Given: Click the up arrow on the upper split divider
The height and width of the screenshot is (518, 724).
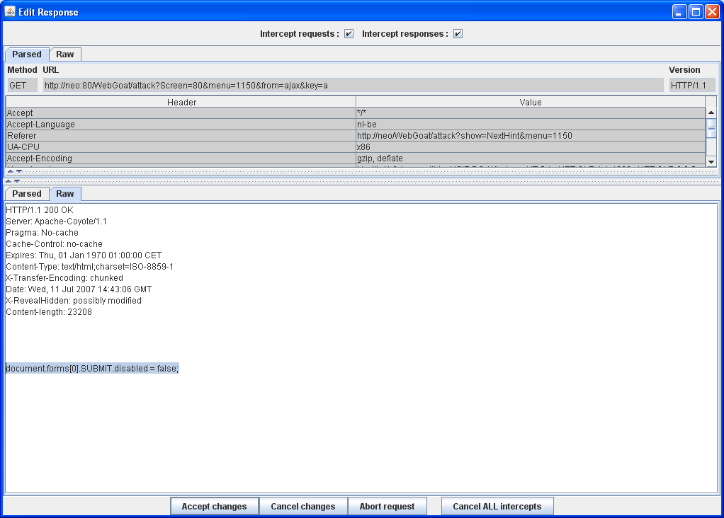Looking at the screenshot, I should (10, 171).
